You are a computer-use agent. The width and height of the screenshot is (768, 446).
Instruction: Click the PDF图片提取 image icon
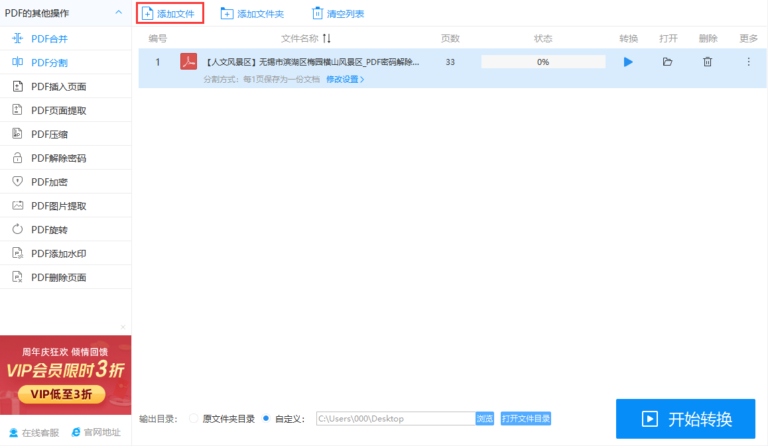click(x=18, y=205)
